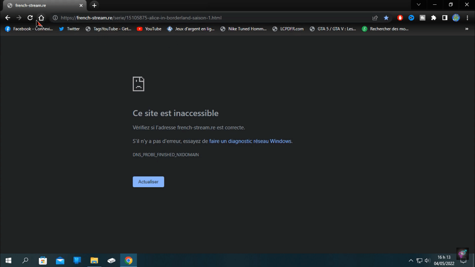Image resolution: width=475 pixels, height=267 pixels.
Task: Click the Home icon in the toolbar
Action: click(x=41, y=18)
